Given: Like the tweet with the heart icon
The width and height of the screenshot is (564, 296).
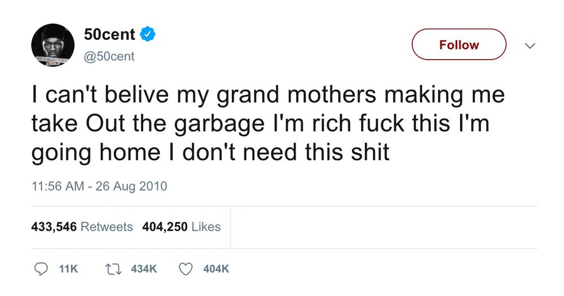Looking at the screenshot, I should coord(186,270).
